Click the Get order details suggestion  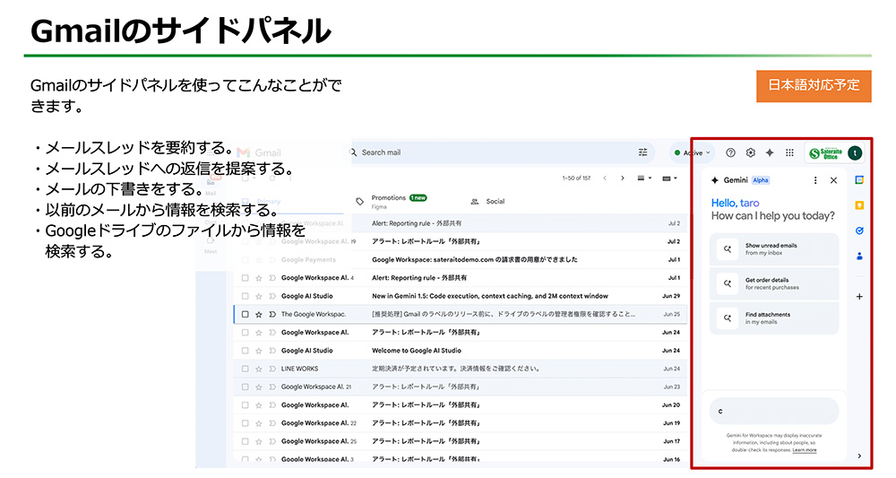click(774, 283)
